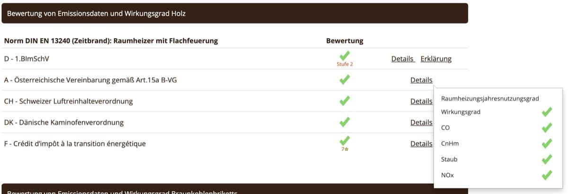Screen dimensions: 568x194
Task: Open Details for Österreichische Vereinbarung
Action: pos(421,80)
